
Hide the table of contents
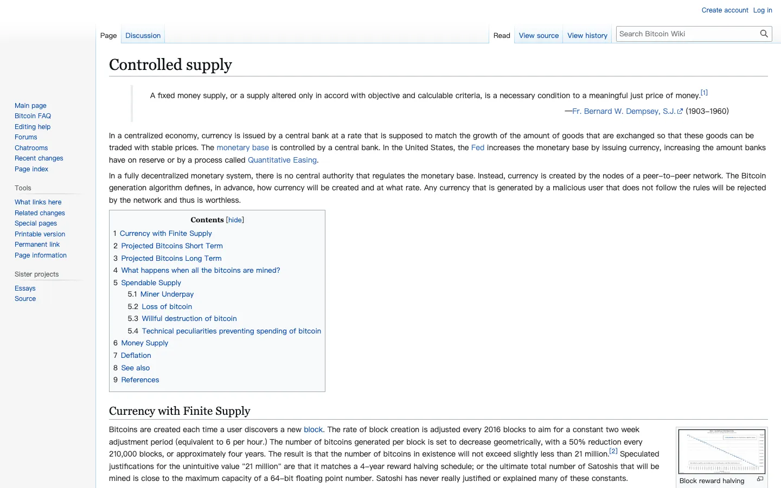[x=235, y=220]
